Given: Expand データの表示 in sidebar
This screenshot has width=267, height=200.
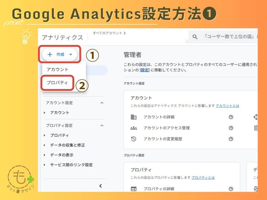Looking at the screenshot, I should (x=44, y=155).
